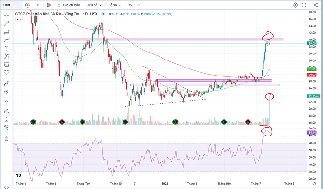The width and height of the screenshot is (323, 189).
Task: Select the ruler measure tool
Action: (7, 83)
